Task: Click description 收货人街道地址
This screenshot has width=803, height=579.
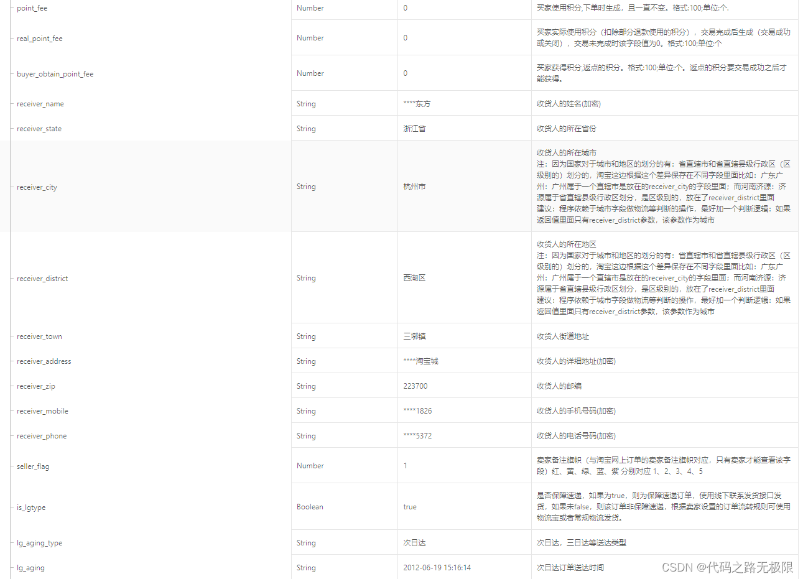Action: click(x=562, y=336)
